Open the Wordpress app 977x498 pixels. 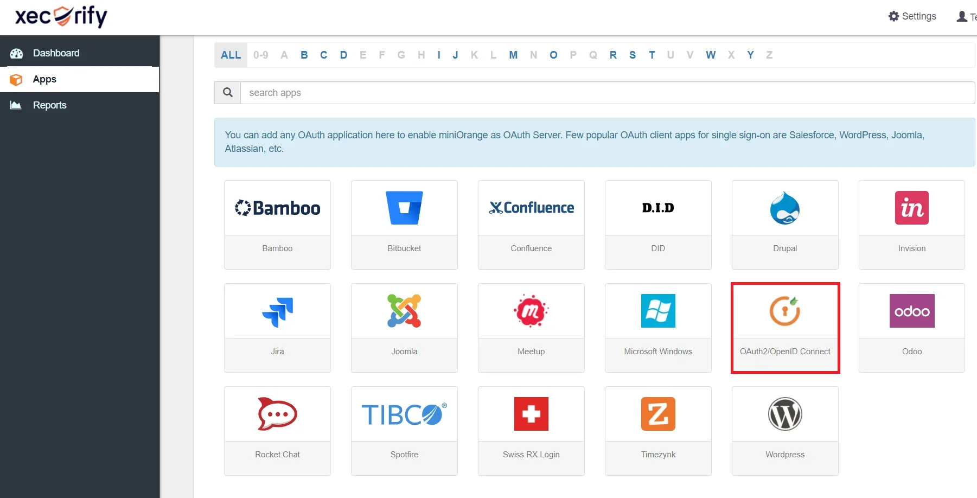coord(784,414)
